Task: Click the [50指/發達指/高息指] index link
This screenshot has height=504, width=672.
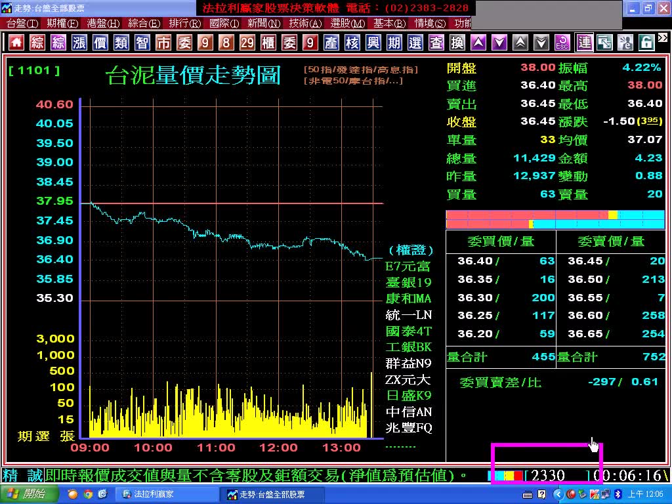Action: pyautogui.click(x=361, y=70)
